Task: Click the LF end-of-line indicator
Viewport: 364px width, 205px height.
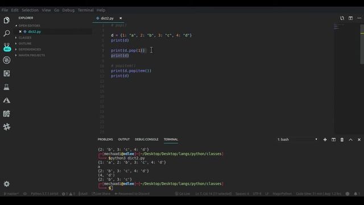Action: (267, 194)
